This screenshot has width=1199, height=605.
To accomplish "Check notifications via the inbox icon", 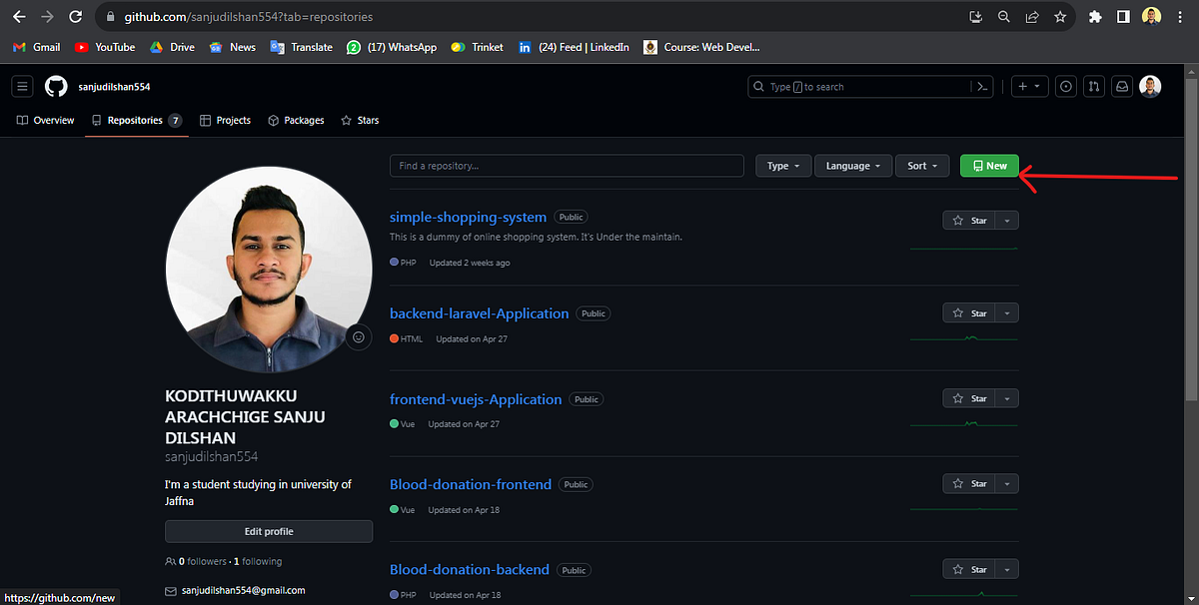I will coord(1121,86).
